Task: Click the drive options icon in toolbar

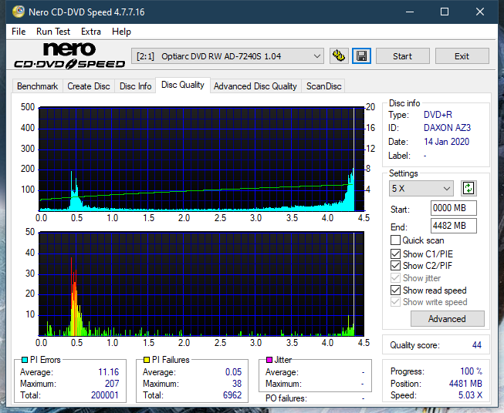Action: point(338,56)
